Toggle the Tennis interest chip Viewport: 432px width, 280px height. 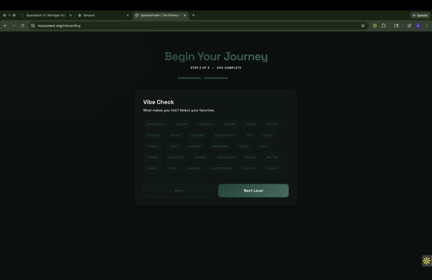point(243,146)
